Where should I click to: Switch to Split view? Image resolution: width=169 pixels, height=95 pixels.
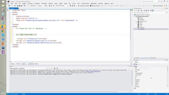pyautogui.click(x=18, y=64)
